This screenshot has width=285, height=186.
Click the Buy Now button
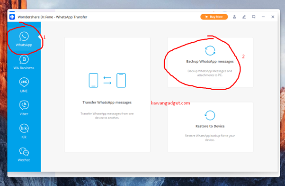tap(214, 17)
